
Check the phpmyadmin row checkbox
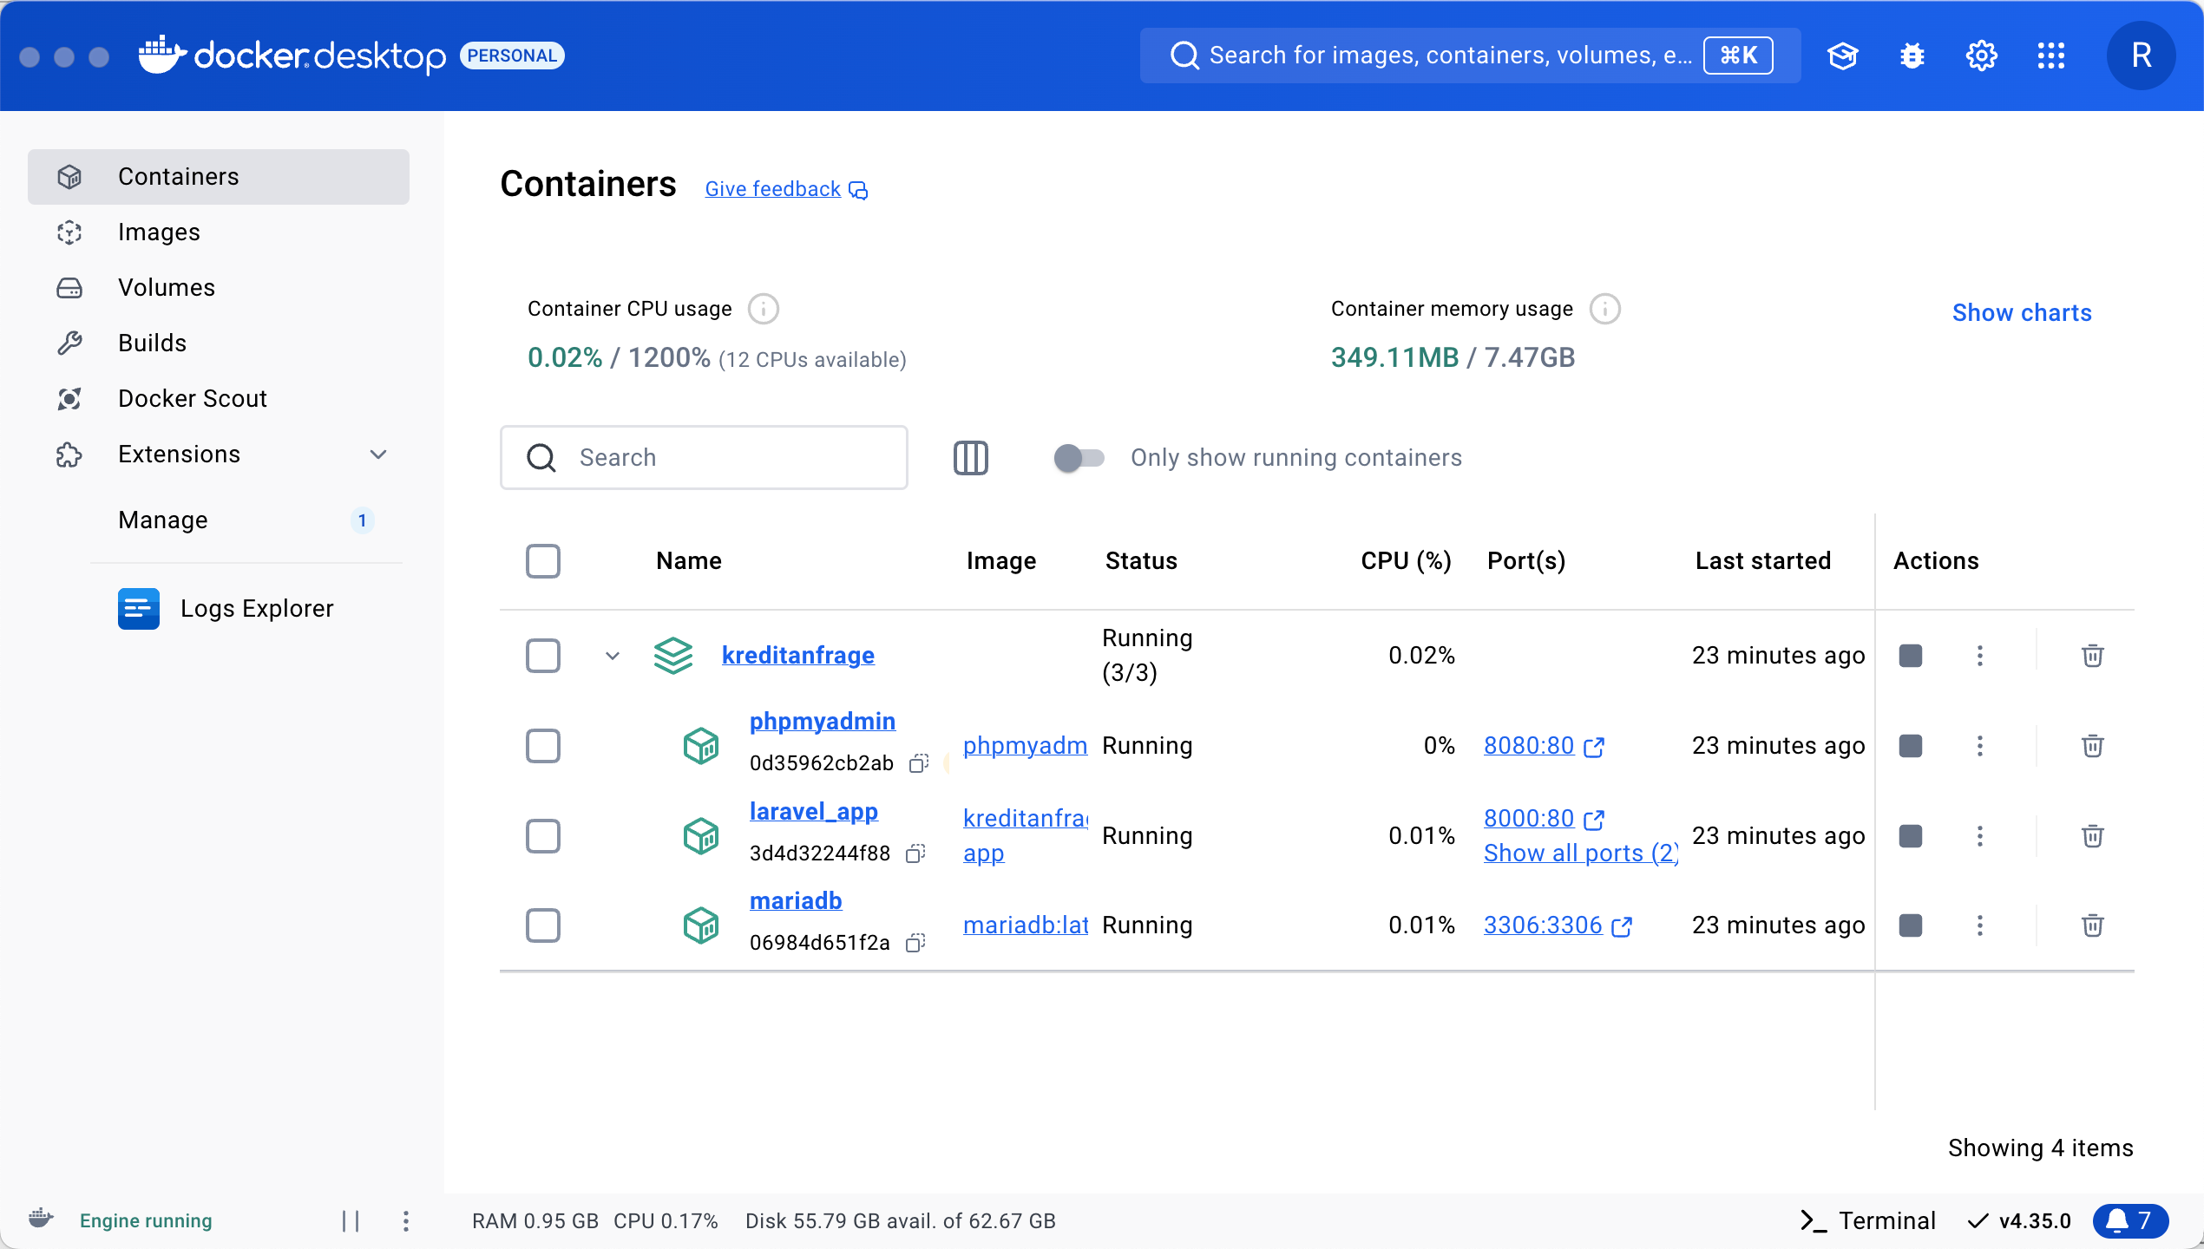[543, 746]
